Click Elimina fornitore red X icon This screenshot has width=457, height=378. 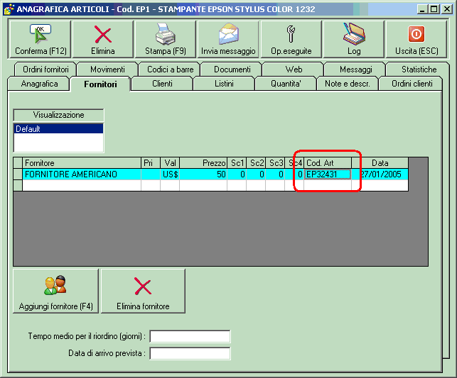point(143,286)
